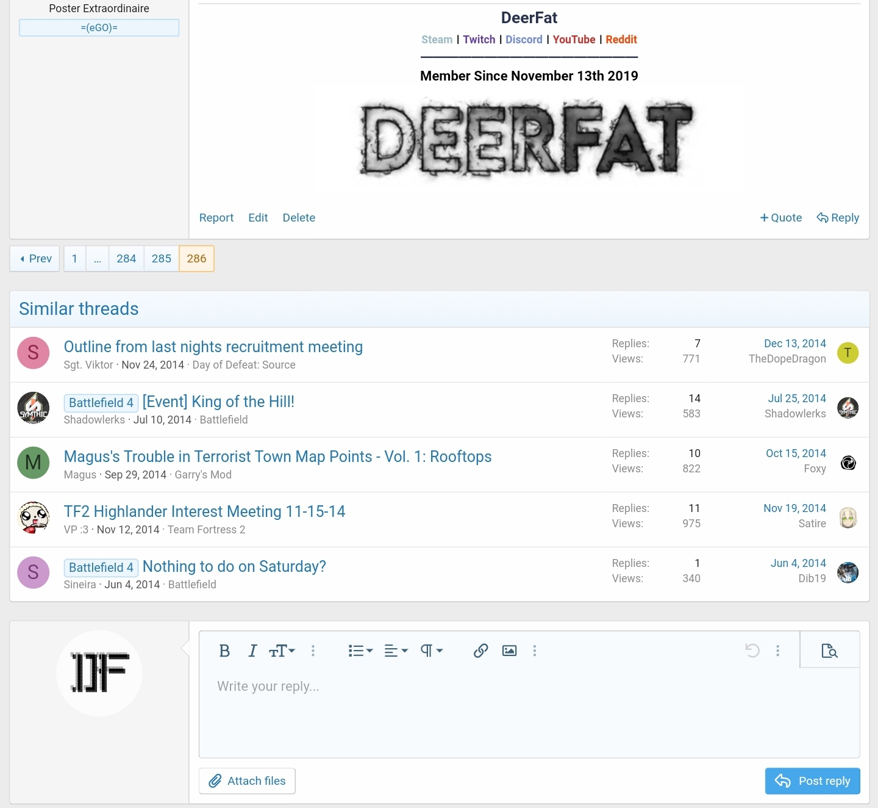Click the Twitch link in signature
The width and height of the screenshot is (878, 808).
[x=479, y=40]
